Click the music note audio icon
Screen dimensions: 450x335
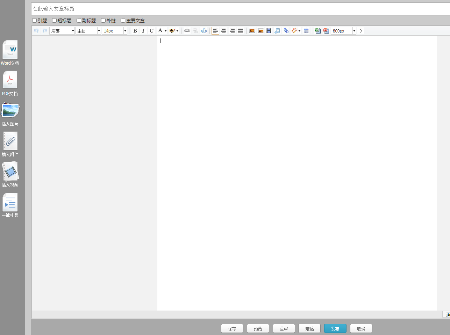[277, 31]
